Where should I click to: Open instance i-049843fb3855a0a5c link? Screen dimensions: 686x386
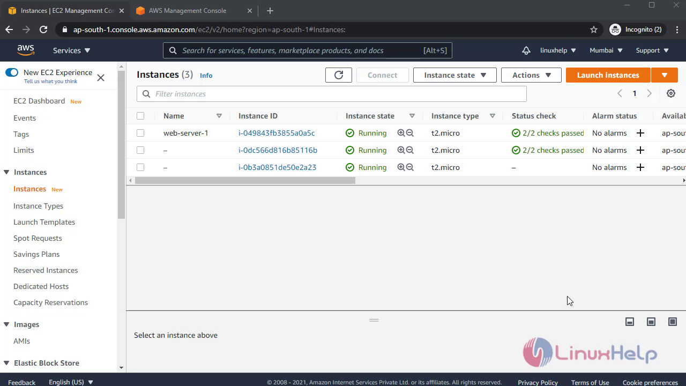(x=277, y=133)
